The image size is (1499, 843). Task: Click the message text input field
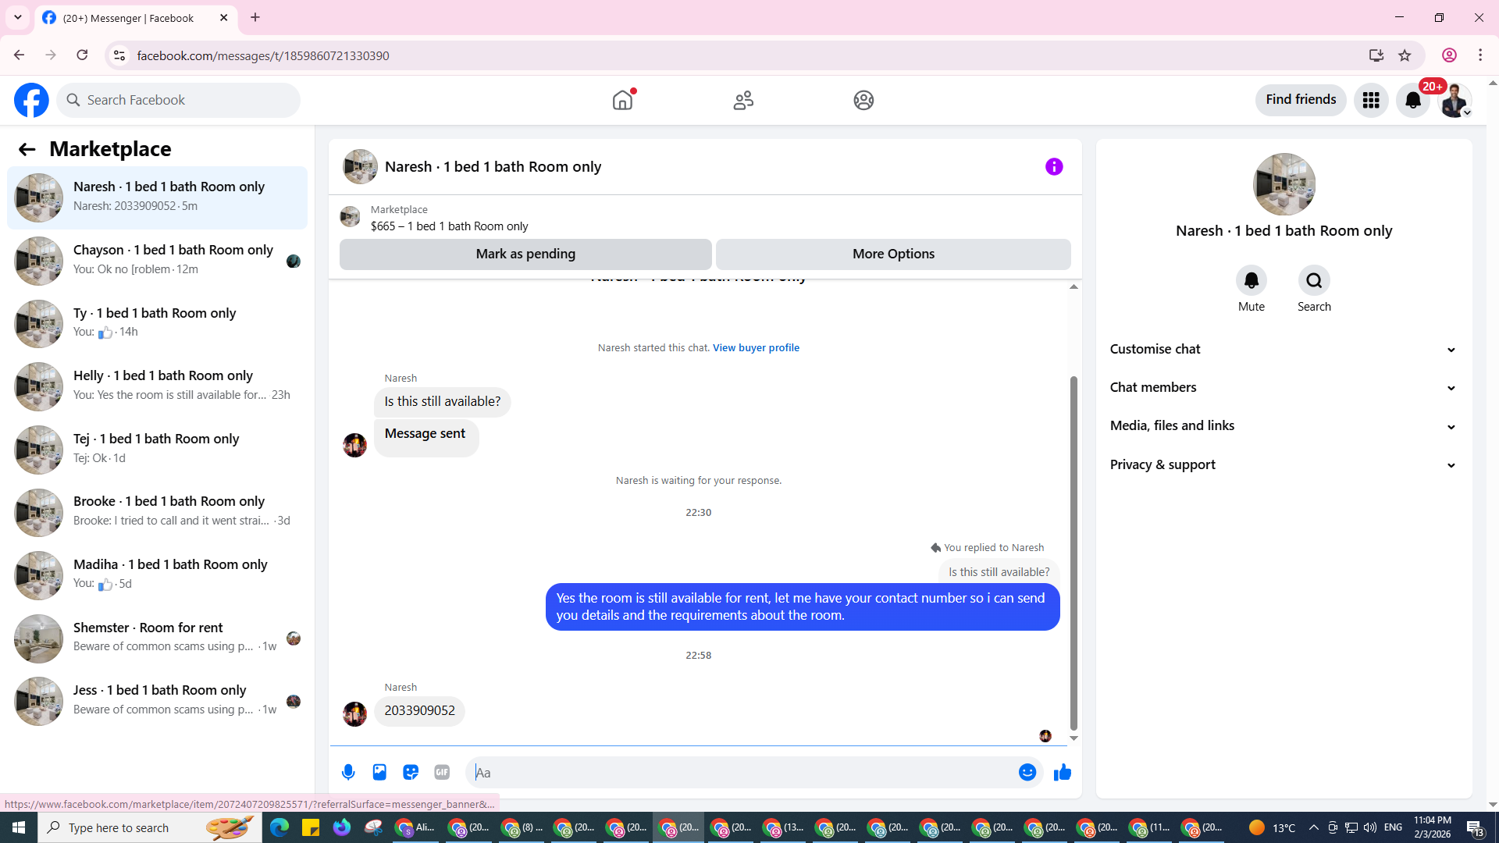742,772
